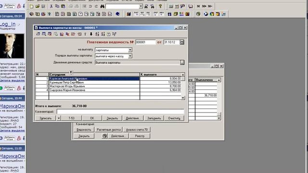
Task: Open calendar picker next to date 31.10.12
Action: tap(182, 42)
